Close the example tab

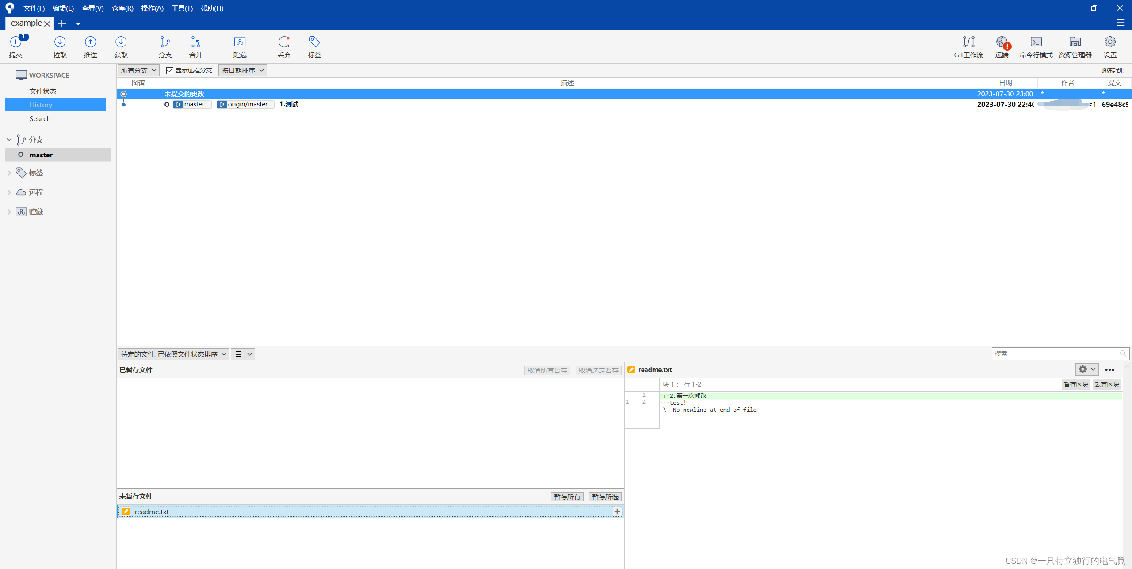click(47, 24)
